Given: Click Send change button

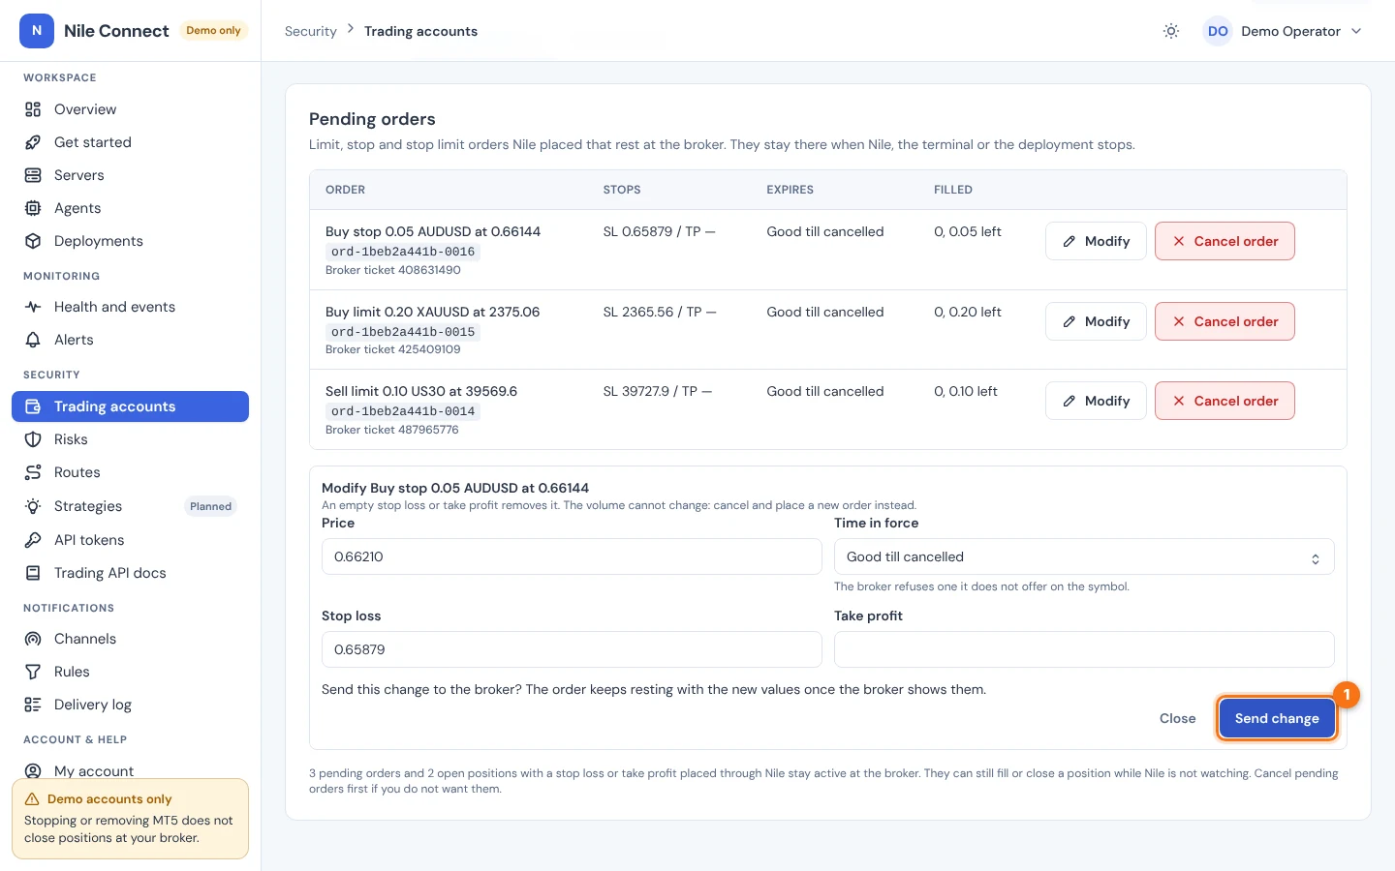Looking at the screenshot, I should click(1277, 718).
